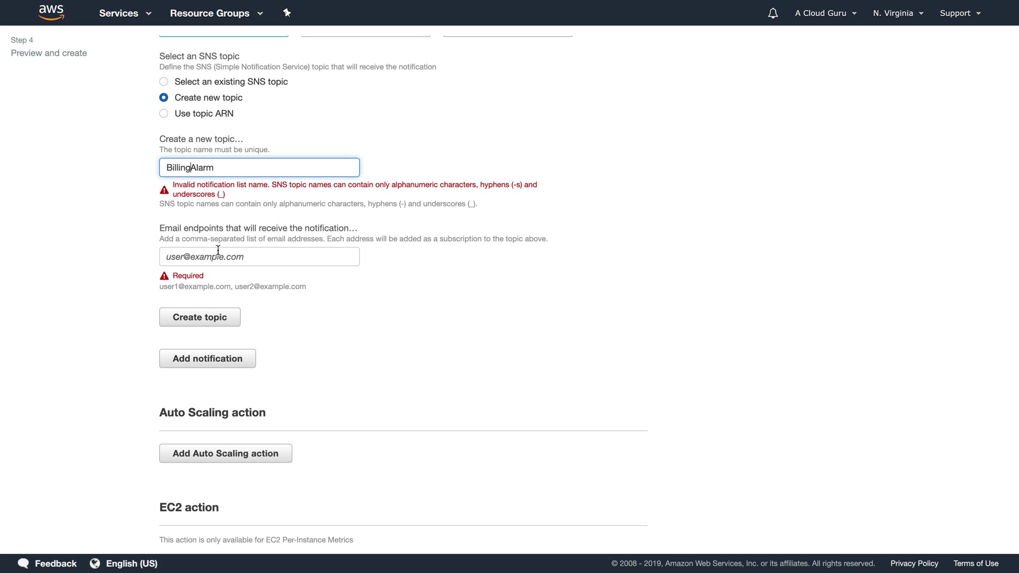Open the N. Virginia region selector
The image size is (1019, 573).
tap(898, 13)
